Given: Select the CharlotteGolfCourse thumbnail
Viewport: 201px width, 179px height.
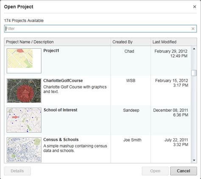Looking at the screenshot, I should [x=24, y=90].
